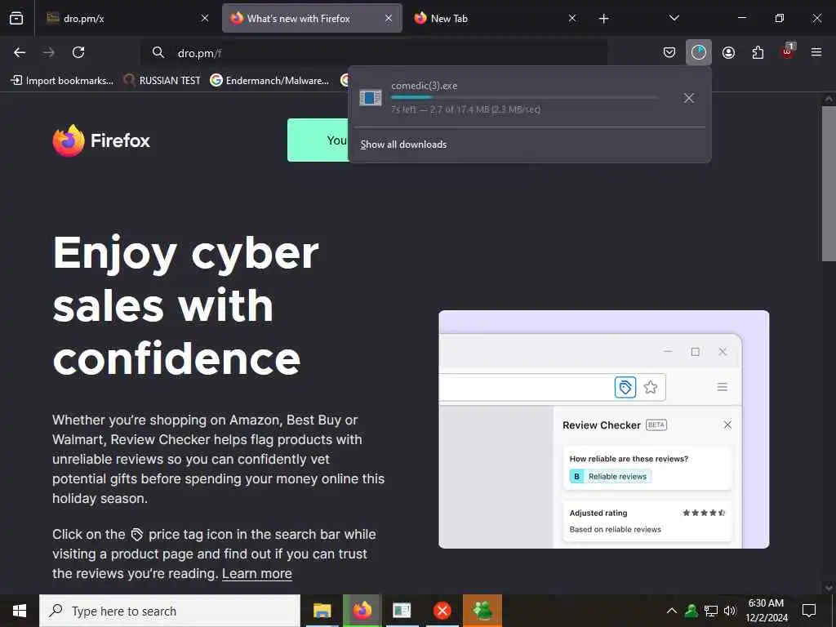
Task: Open uBlock Origin extension icon
Action: pyautogui.click(x=788, y=51)
